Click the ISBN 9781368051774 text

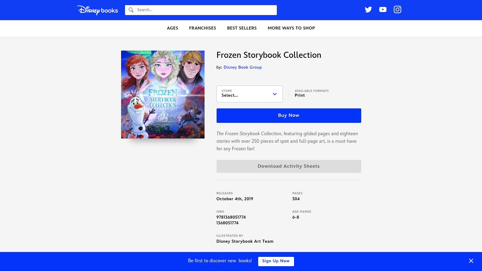coord(231,217)
